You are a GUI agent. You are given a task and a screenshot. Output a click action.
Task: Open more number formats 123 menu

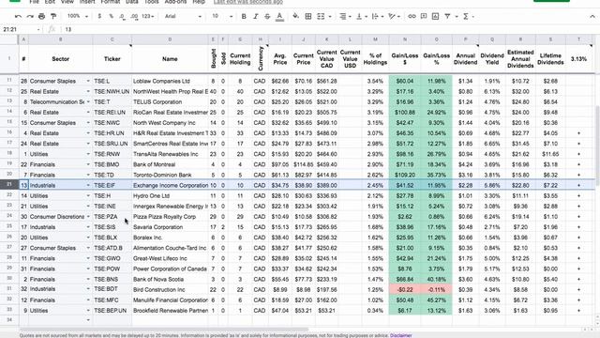point(148,17)
